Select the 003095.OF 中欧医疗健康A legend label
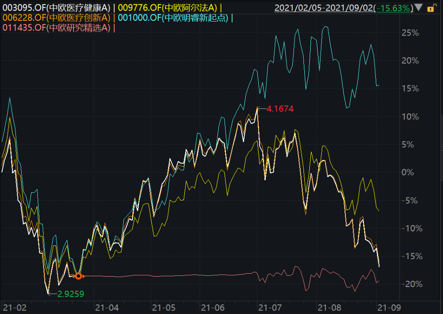 point(56,8)
